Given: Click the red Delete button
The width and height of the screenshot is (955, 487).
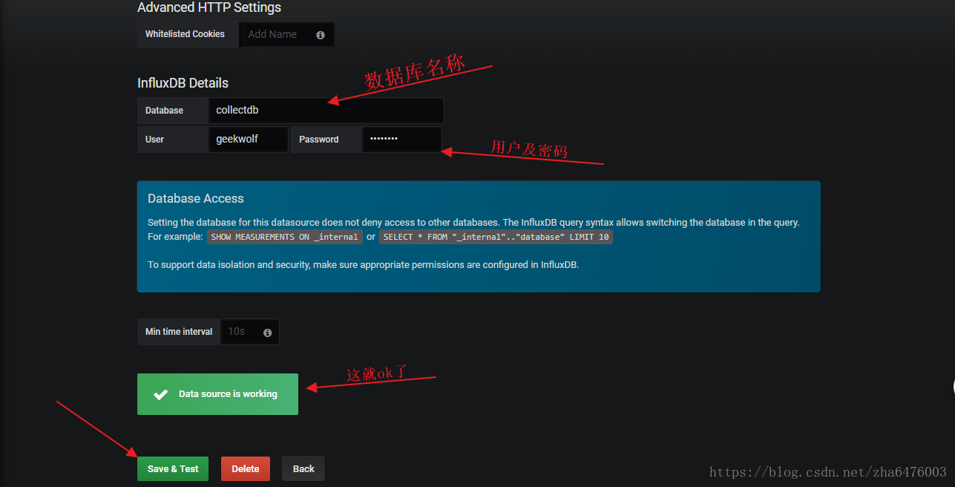Looking at the screenshot, I should pos(246,469).
